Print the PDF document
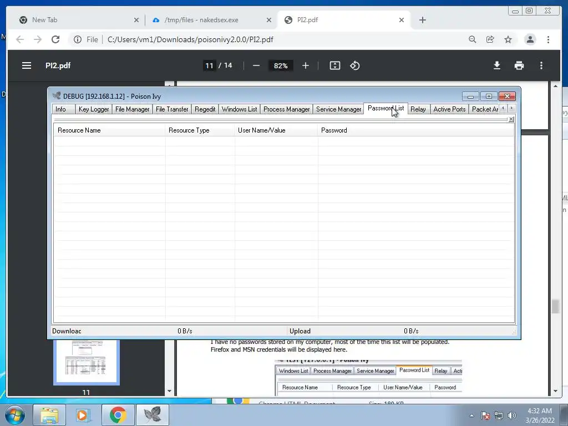Image resolution: width=568 pixels, height=426 pixels. (519, 65)
